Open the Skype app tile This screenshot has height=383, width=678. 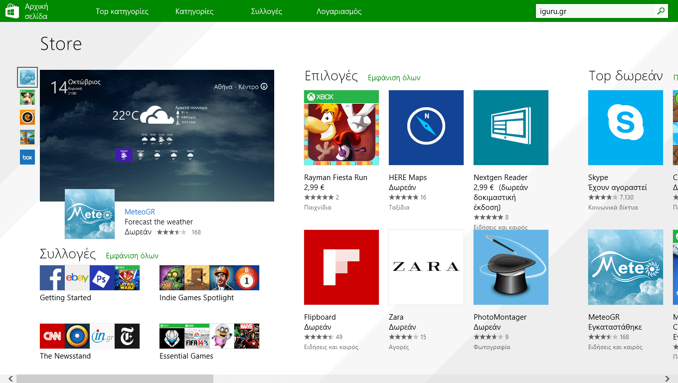point(625,128)
